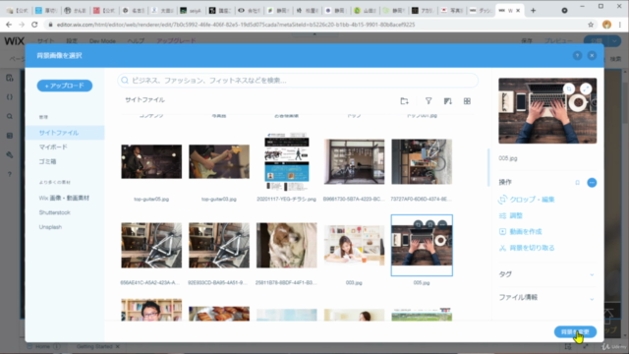Viewport: 629px width, 354px height.
Task: Expand the preview image to full screen
Action: (x=586, y=88)
